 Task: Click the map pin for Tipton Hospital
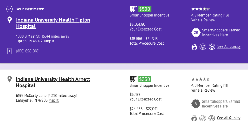(10, 20)
